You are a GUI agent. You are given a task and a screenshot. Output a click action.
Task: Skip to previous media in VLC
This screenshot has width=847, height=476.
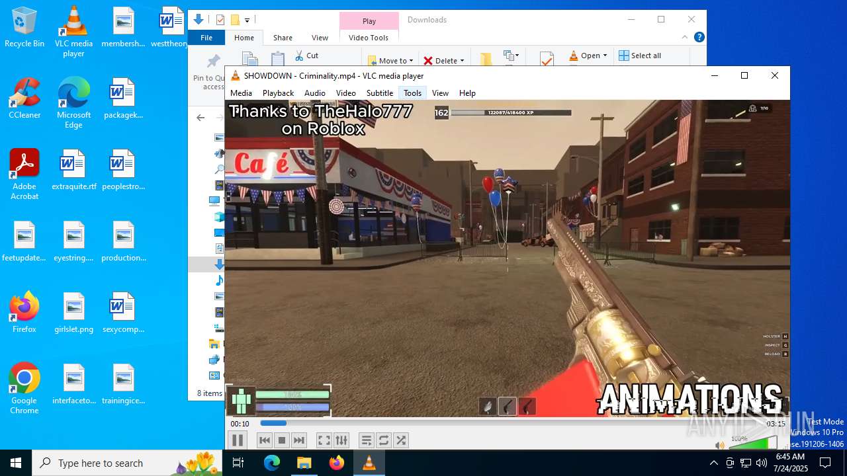(x=265, y=440)
